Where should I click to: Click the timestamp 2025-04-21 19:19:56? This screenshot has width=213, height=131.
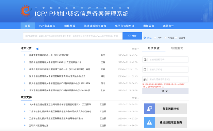[x=127, y=90]
